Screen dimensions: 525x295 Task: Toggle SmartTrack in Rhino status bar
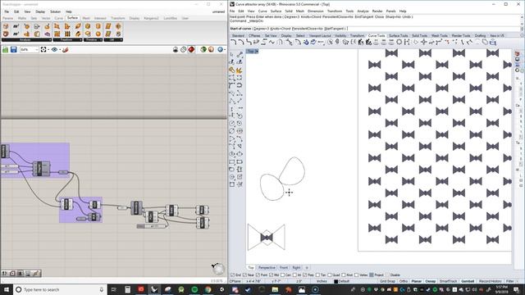click(x=448, y=281)
